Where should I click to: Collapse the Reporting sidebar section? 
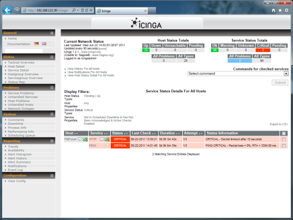coord(52,141)
